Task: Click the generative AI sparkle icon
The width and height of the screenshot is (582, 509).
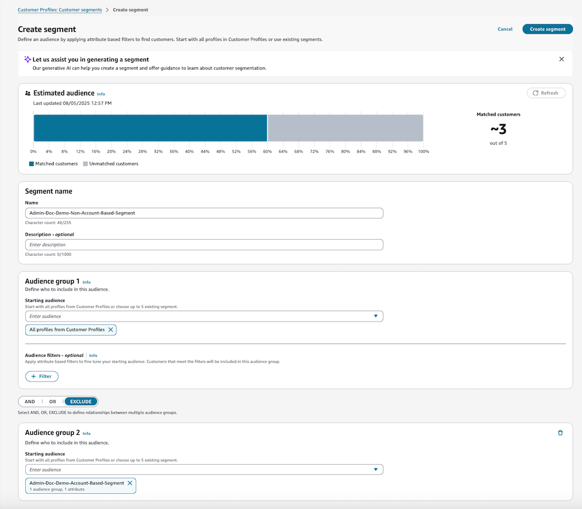Action: pos(27,59)
